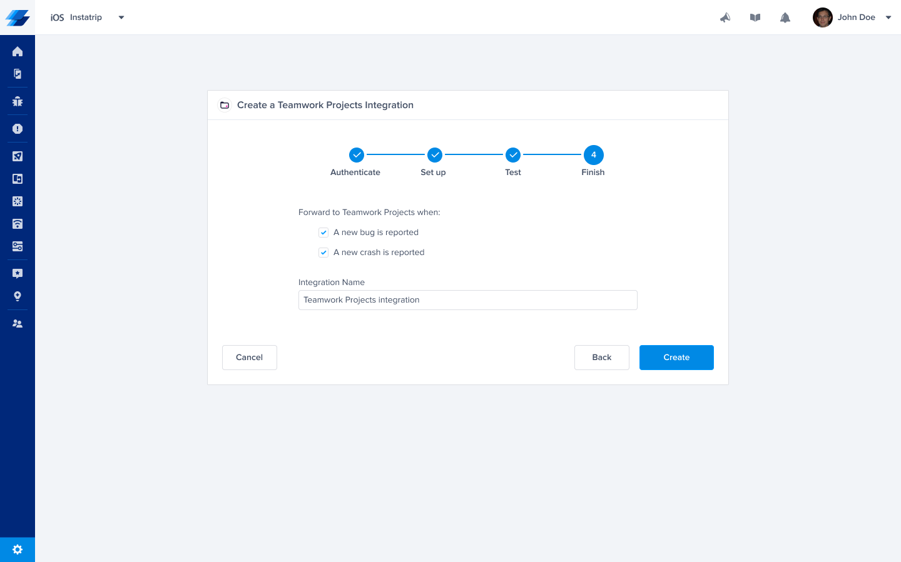The width and height of the screenshot is (901, 562).
Task: Click the Cancel button
Action: 250,358
